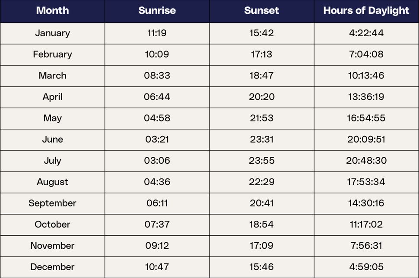Screen dimensions: 419x278
Task: Click the Month column header
Action: point(52,11)
